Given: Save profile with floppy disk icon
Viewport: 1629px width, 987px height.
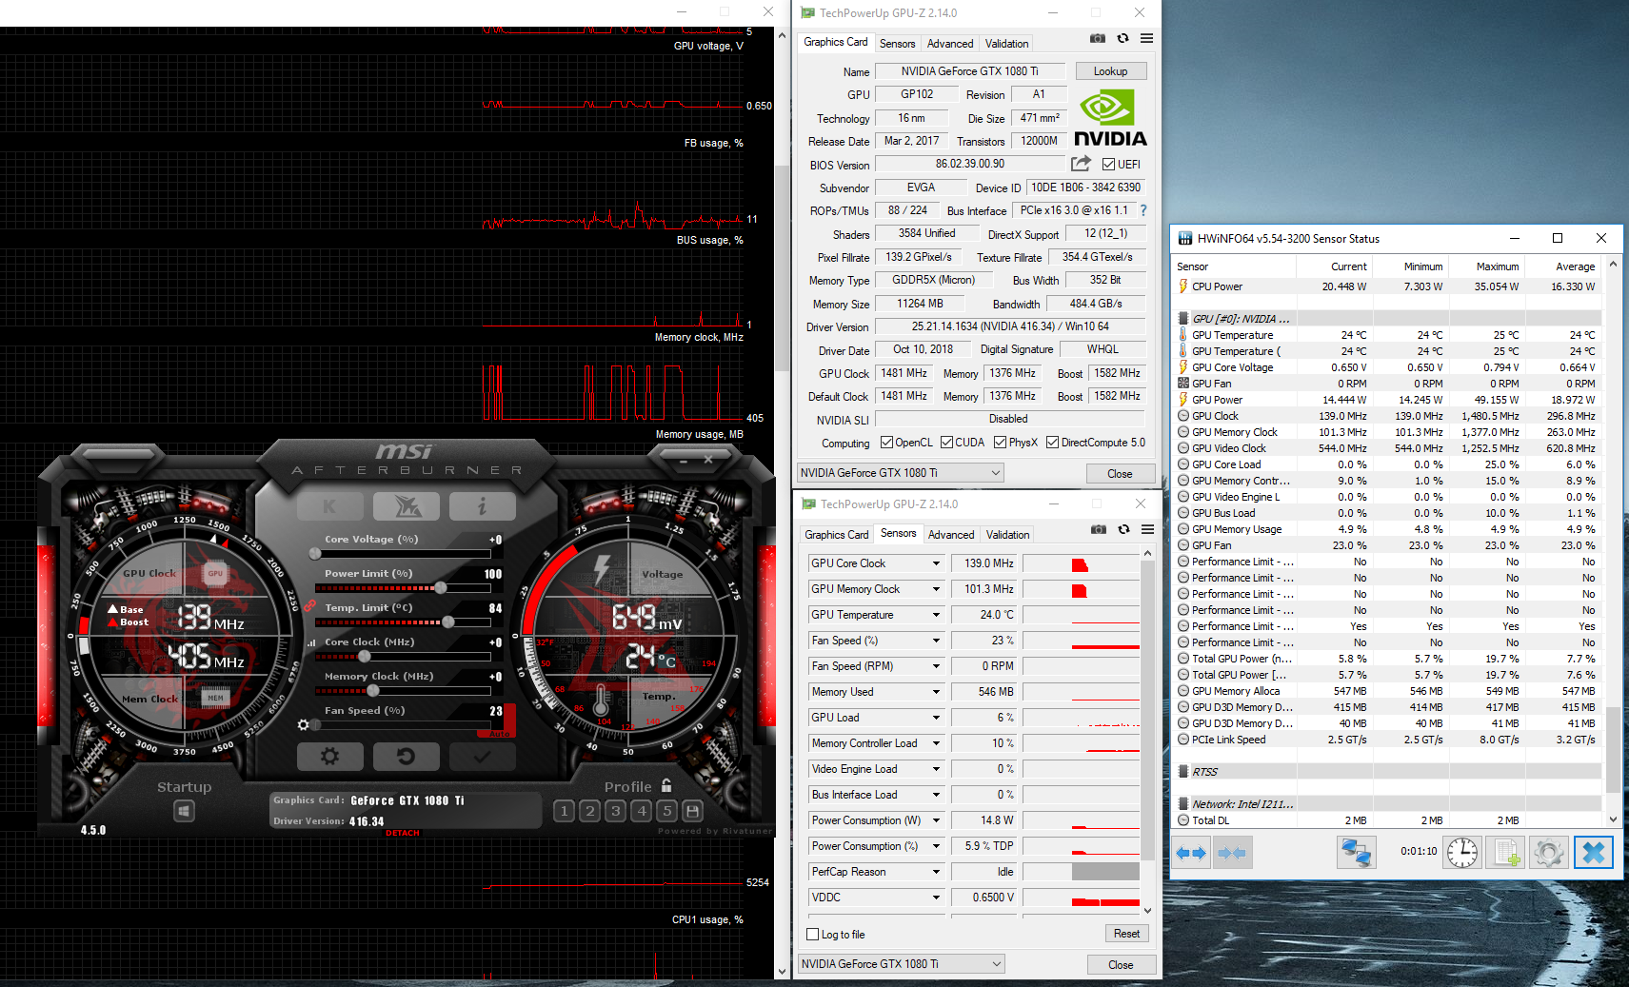Looking at the screenshot, I should coord(693,811).
